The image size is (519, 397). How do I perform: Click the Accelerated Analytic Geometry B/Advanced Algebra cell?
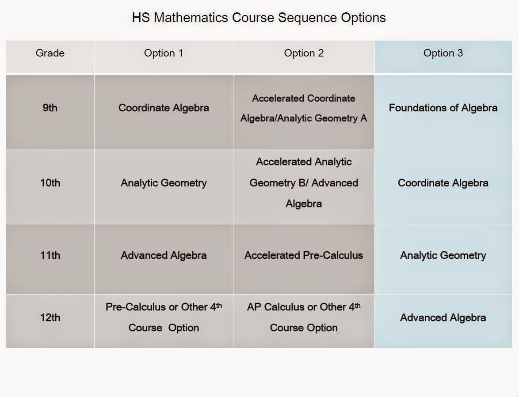[304, 183]
